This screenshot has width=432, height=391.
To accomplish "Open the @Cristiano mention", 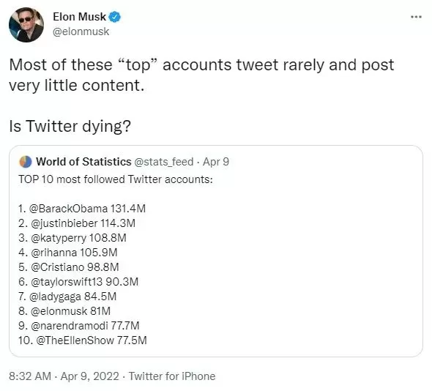I will [x=58, y=267].
